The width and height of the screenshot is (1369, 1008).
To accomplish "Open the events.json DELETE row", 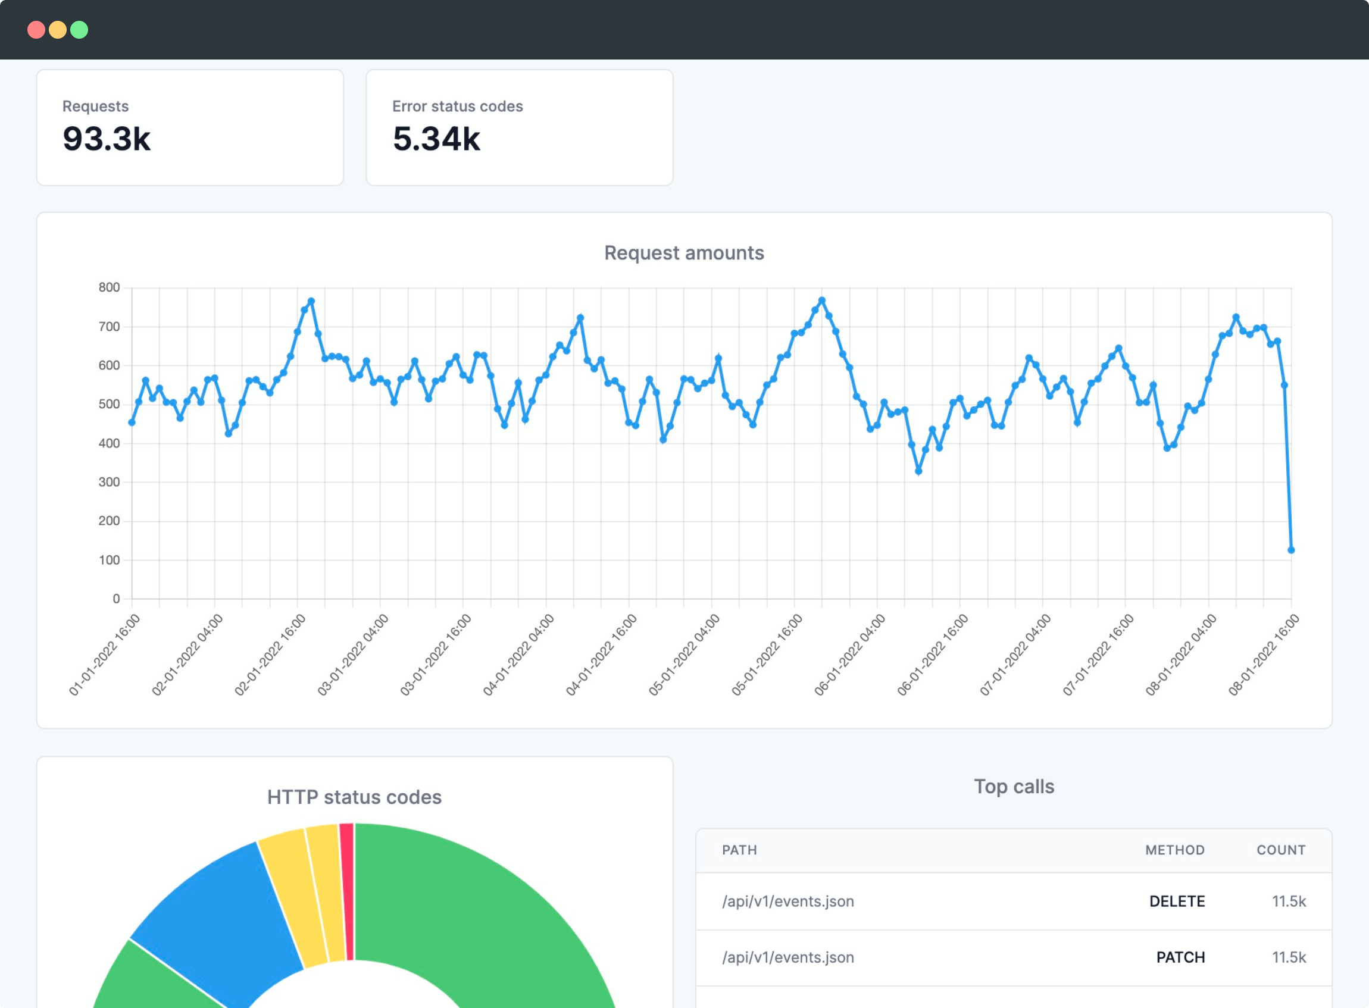I will [1014, 901].
